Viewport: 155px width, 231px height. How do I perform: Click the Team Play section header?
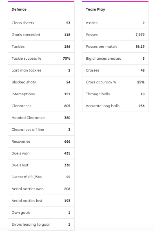point(95,9)
